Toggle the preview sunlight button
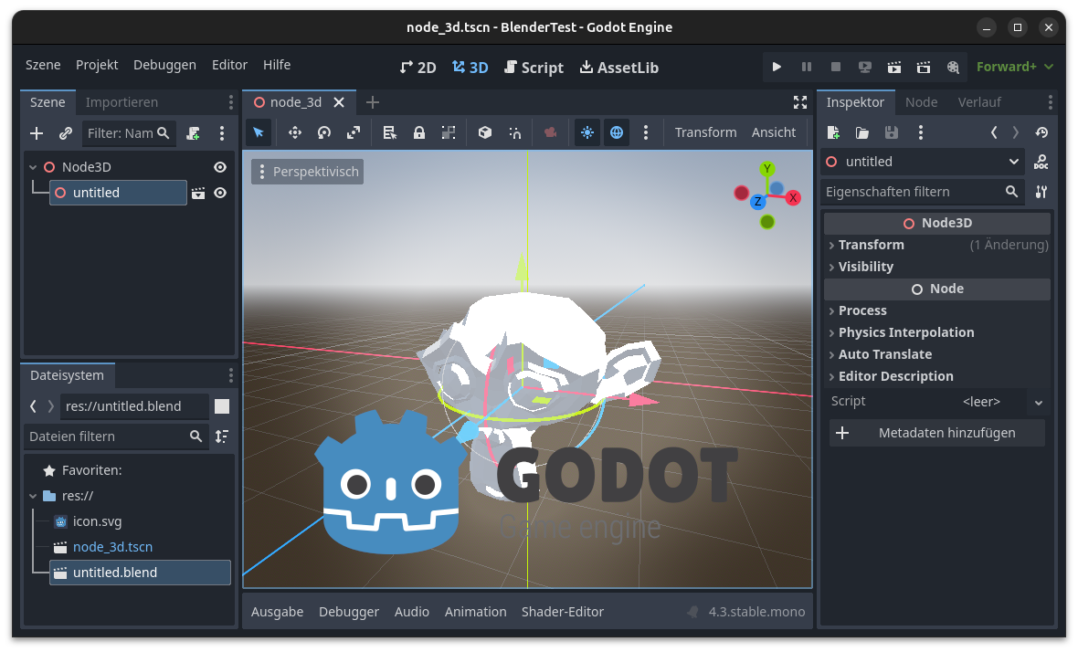This screenshot has height=652, width=1078. tap(587, 132)
